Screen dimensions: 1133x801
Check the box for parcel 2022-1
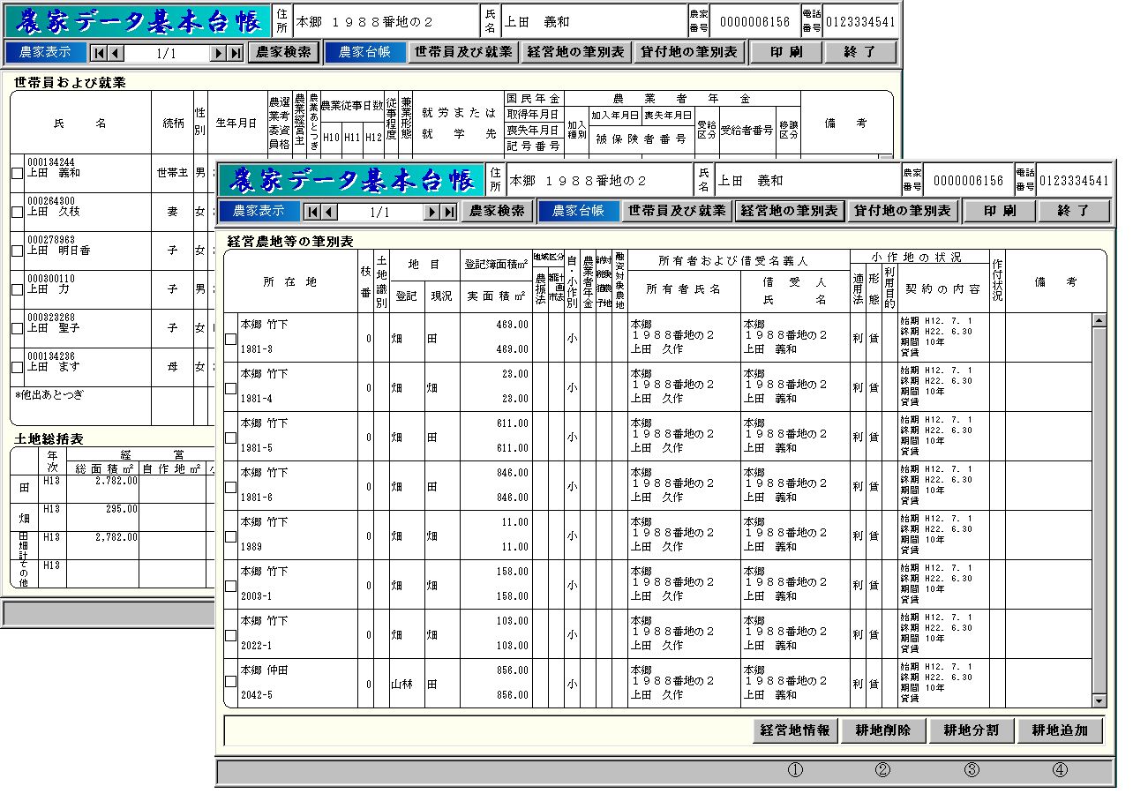[230, 635]
